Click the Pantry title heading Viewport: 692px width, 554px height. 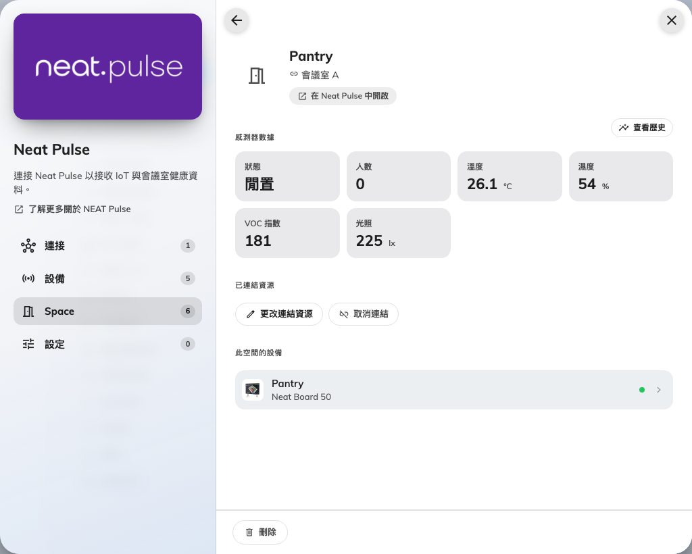311,57
